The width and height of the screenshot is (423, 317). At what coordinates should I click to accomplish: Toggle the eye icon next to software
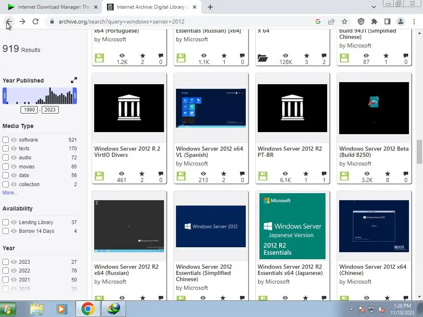point(14,140)
